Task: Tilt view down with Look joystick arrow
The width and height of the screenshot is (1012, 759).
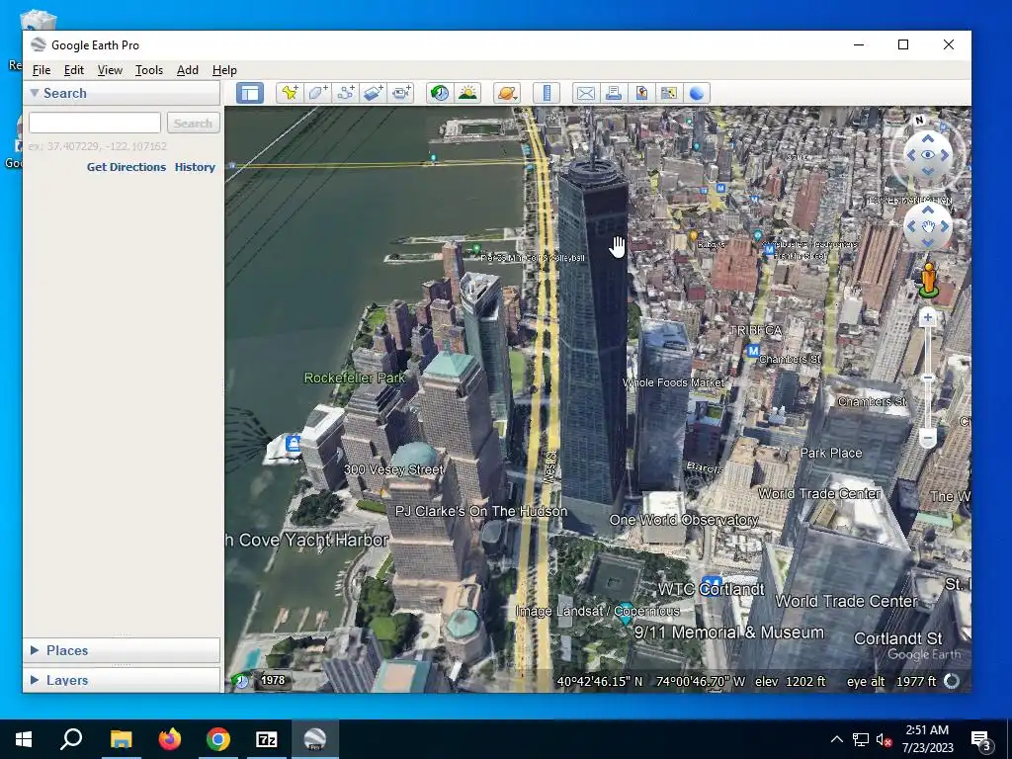Action: pyautogui.click(x=927, y=171)
